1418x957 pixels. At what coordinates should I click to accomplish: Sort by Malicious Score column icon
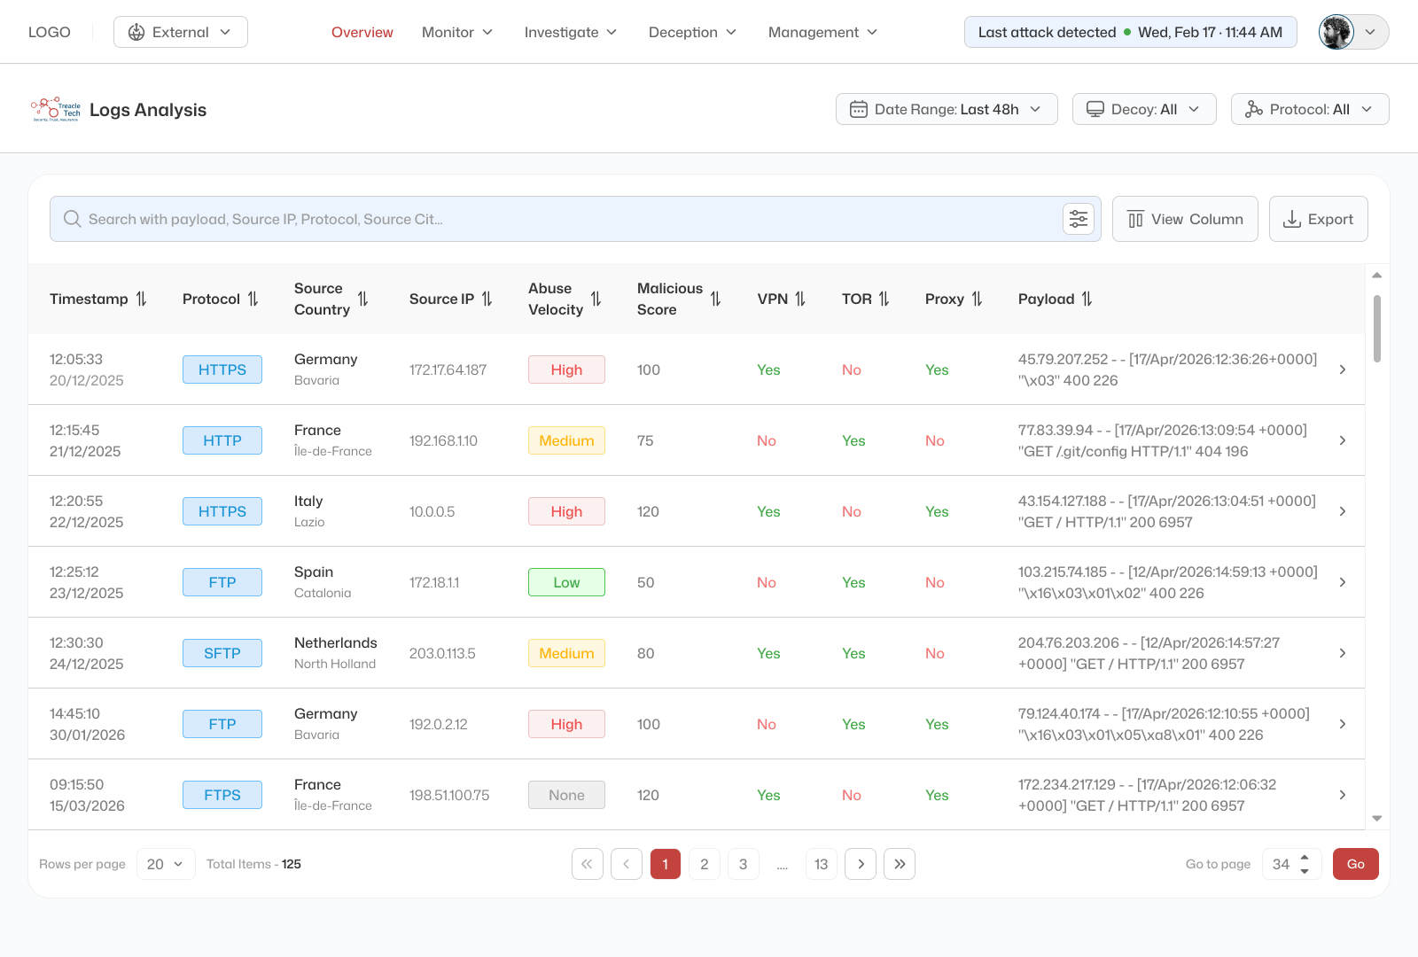[x=716, y=300]
